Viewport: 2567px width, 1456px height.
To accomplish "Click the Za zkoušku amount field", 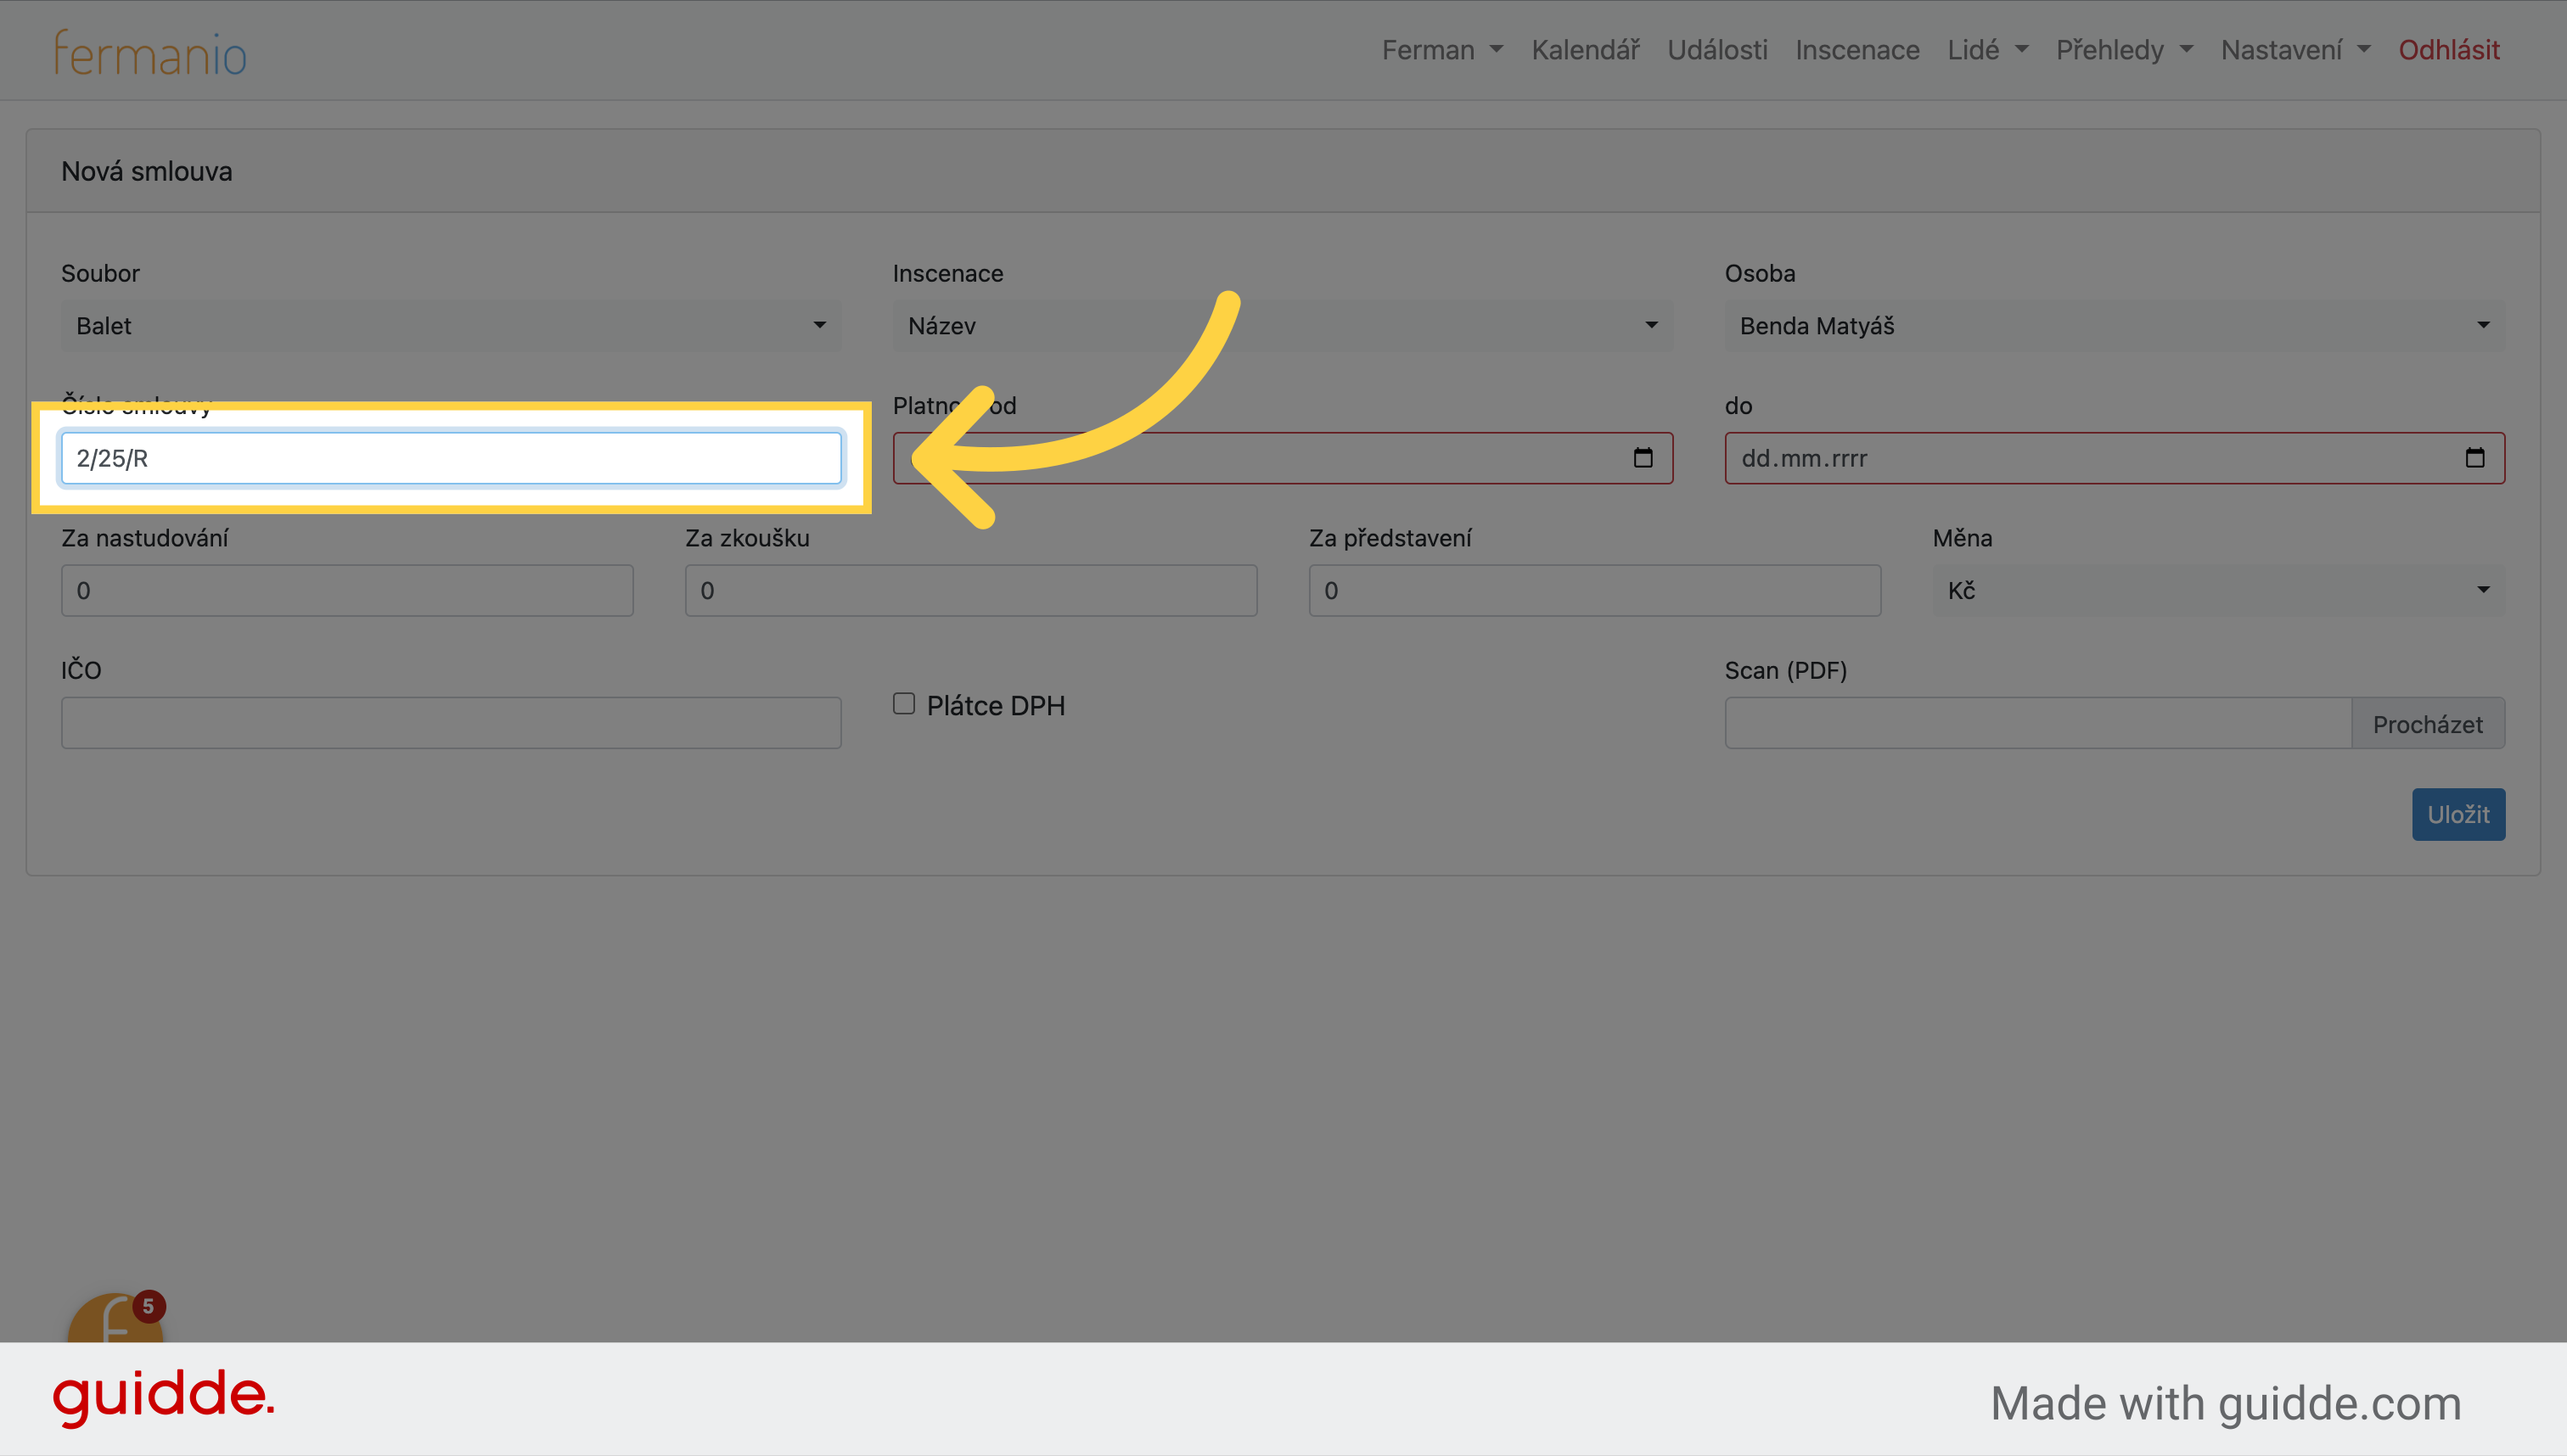I will 971,590.
